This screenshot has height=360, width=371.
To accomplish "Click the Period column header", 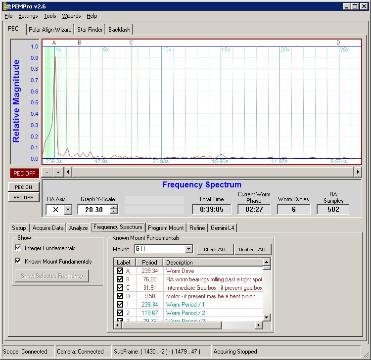I will pyautogui.click(x=149, y=262).
